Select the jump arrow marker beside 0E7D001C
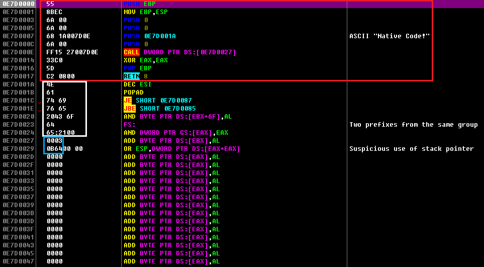 (39, 102)
